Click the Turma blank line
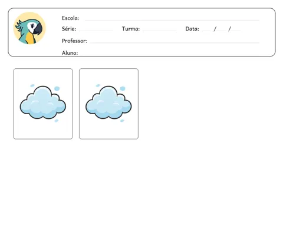This screenshot has width=283, height=226. pyautogui.click(x=160, y=31)
